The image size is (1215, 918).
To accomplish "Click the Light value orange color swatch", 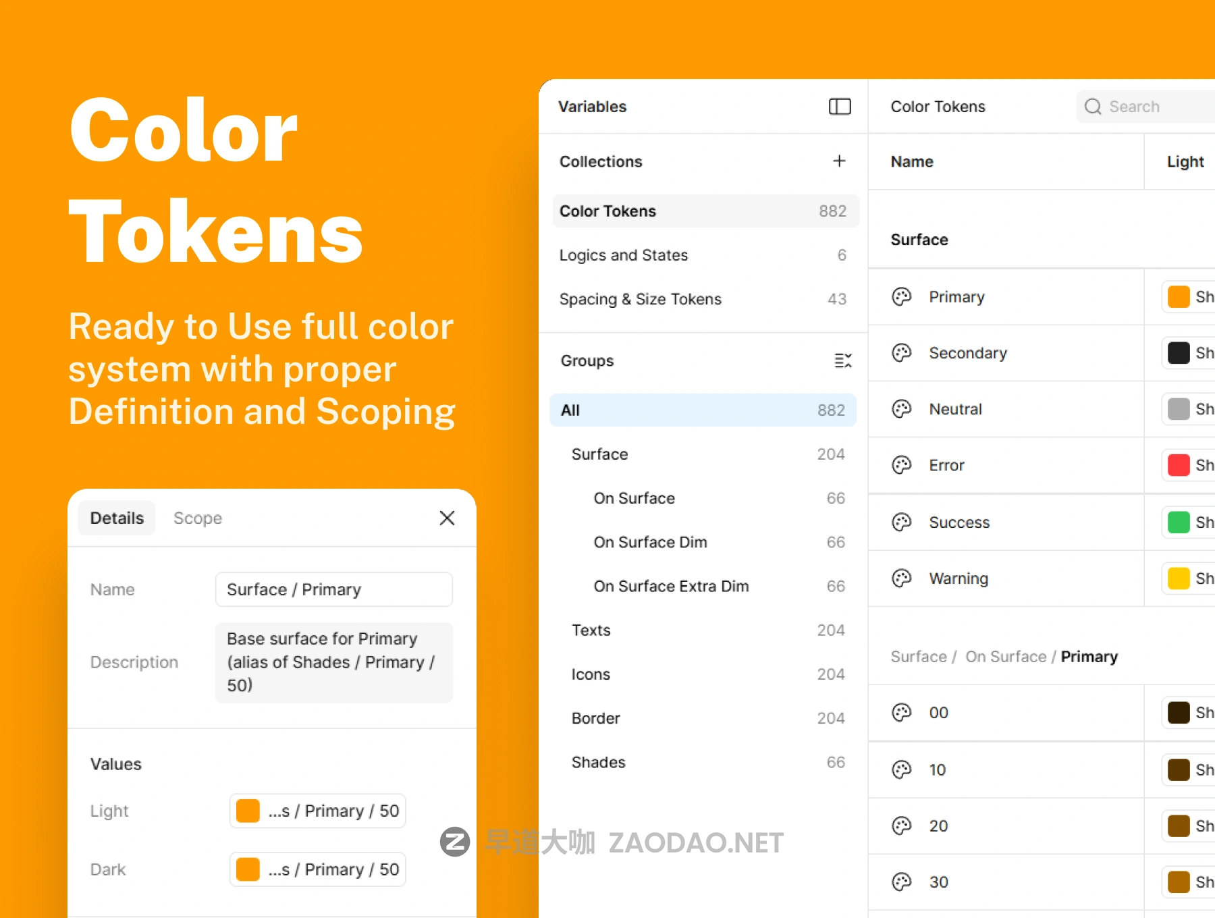I will (248, 811).
